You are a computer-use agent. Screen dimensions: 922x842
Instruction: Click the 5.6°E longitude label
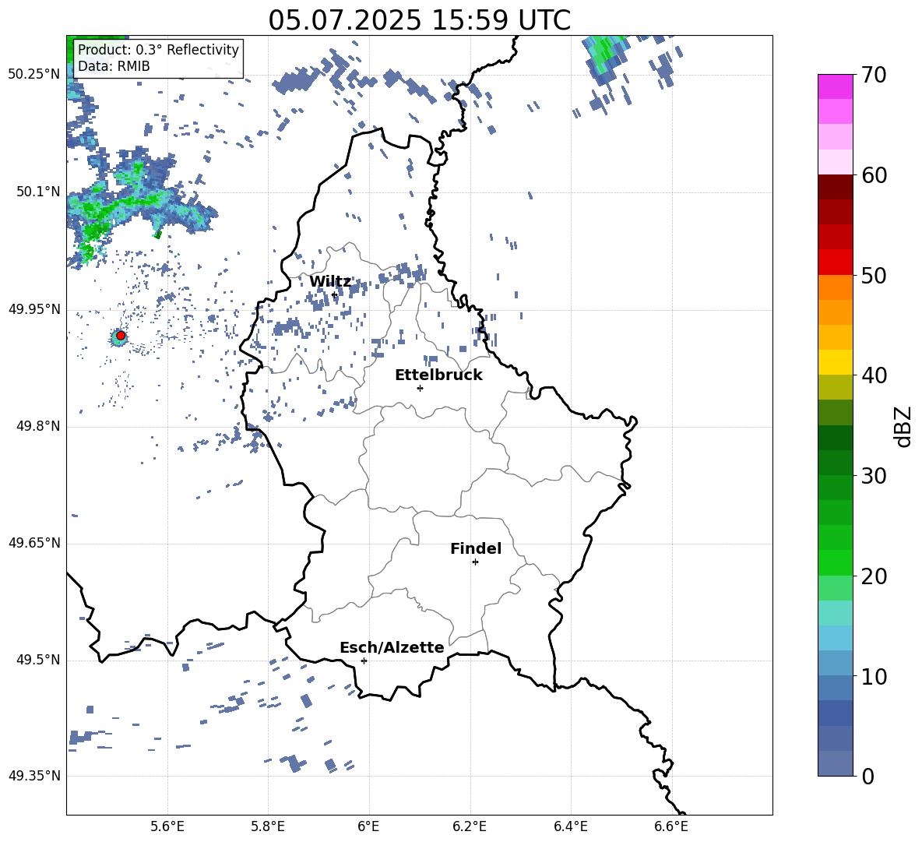click(x=167, y=826)
